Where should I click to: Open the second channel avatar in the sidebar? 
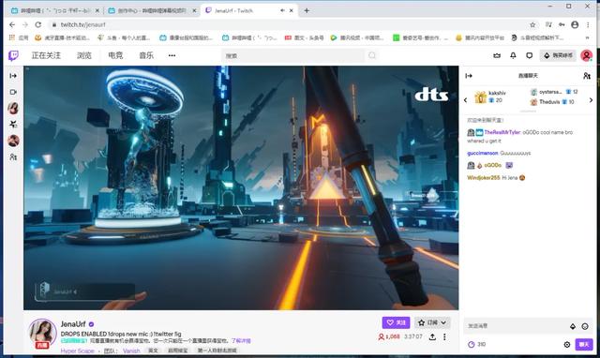[13, 141]
